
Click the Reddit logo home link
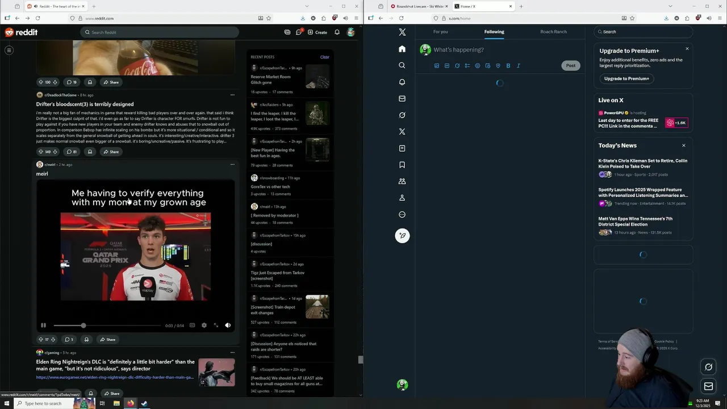pos(22,32)
